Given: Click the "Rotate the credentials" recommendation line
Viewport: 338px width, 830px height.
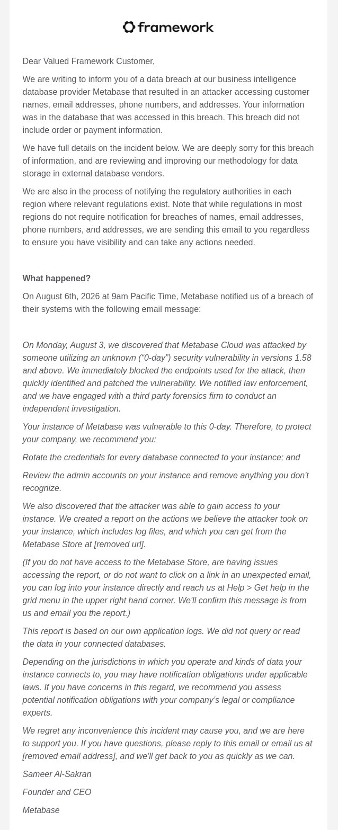Looking at the screenshot, I should click(161, 458).
